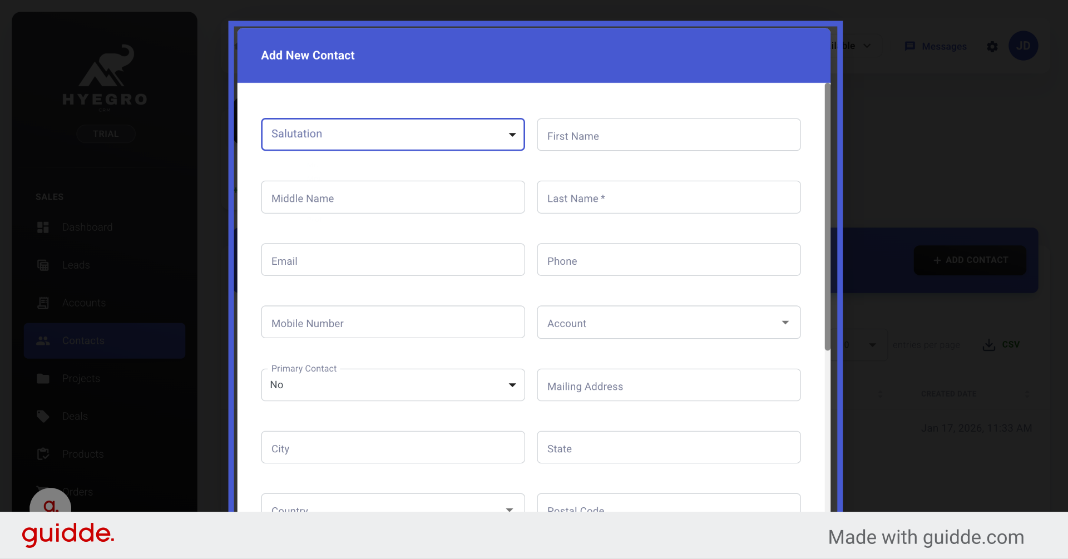Go to Orders in sidebar
1068x559 pixels.
[x=78, y=492]
